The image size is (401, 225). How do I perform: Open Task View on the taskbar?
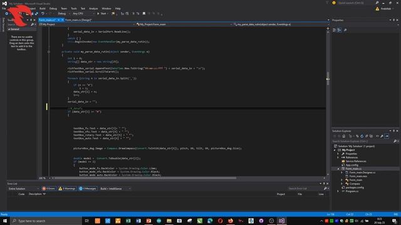point(86,221)
